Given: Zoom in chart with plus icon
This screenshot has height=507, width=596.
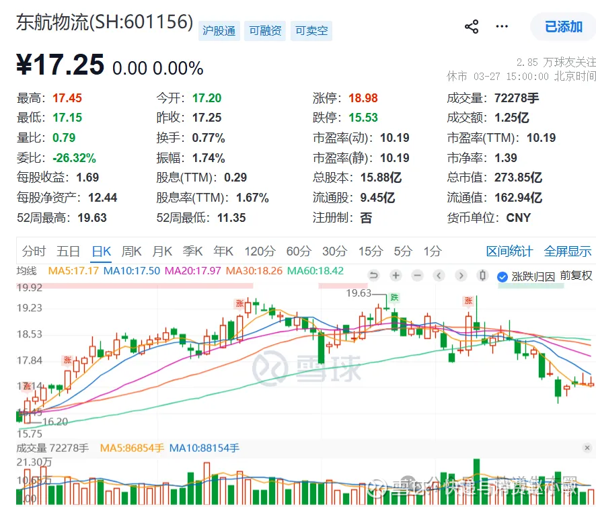Looking at the screenshot, I should tap(396, 275).
